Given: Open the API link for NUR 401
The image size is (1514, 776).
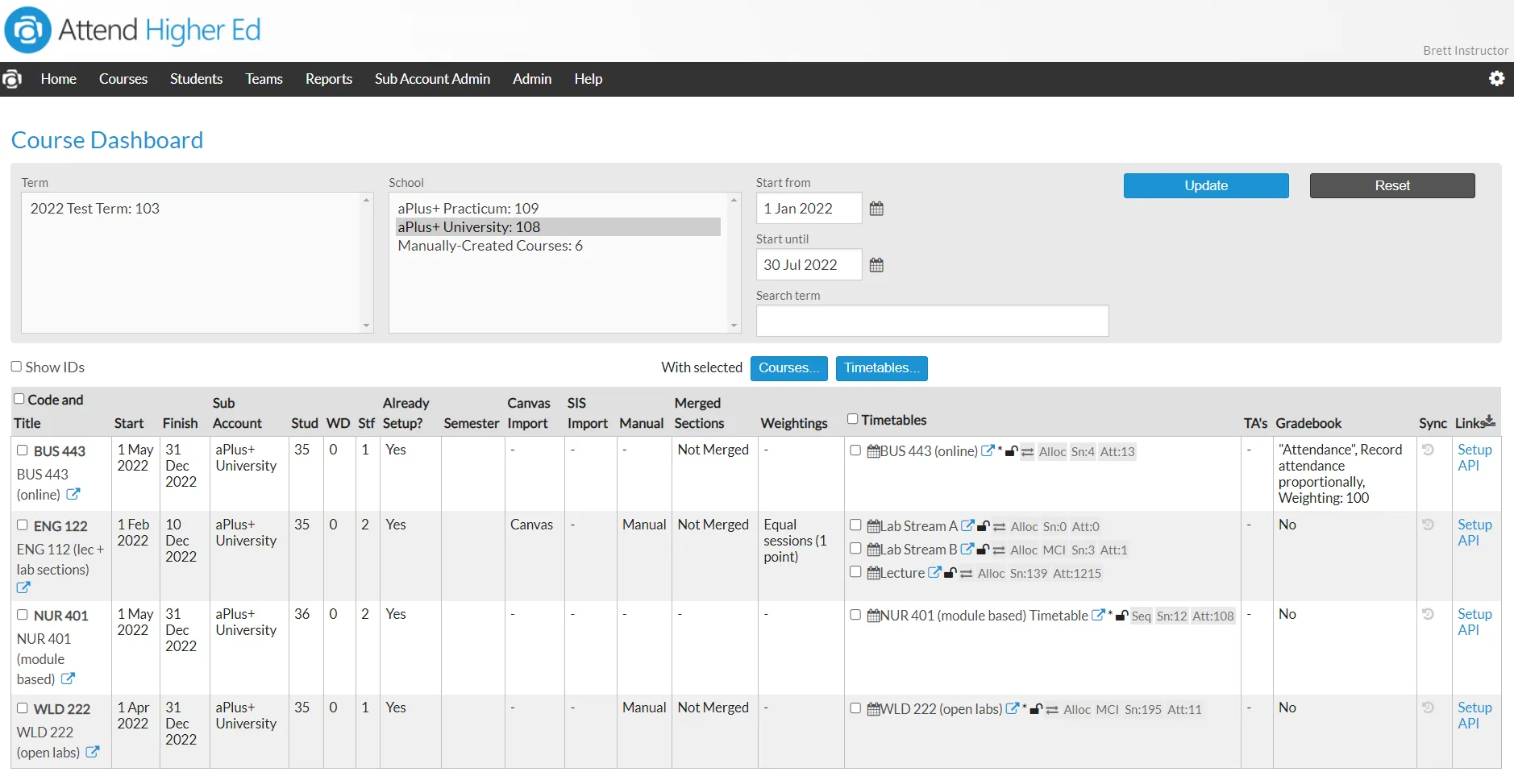Looking at the screenshot, I should pyautogui.click(x=1468, y=630).
